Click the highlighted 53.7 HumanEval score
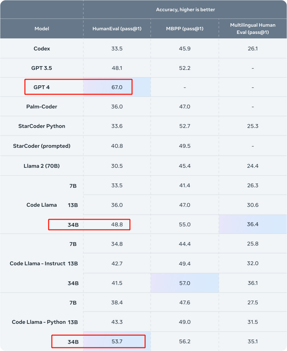 117,341
